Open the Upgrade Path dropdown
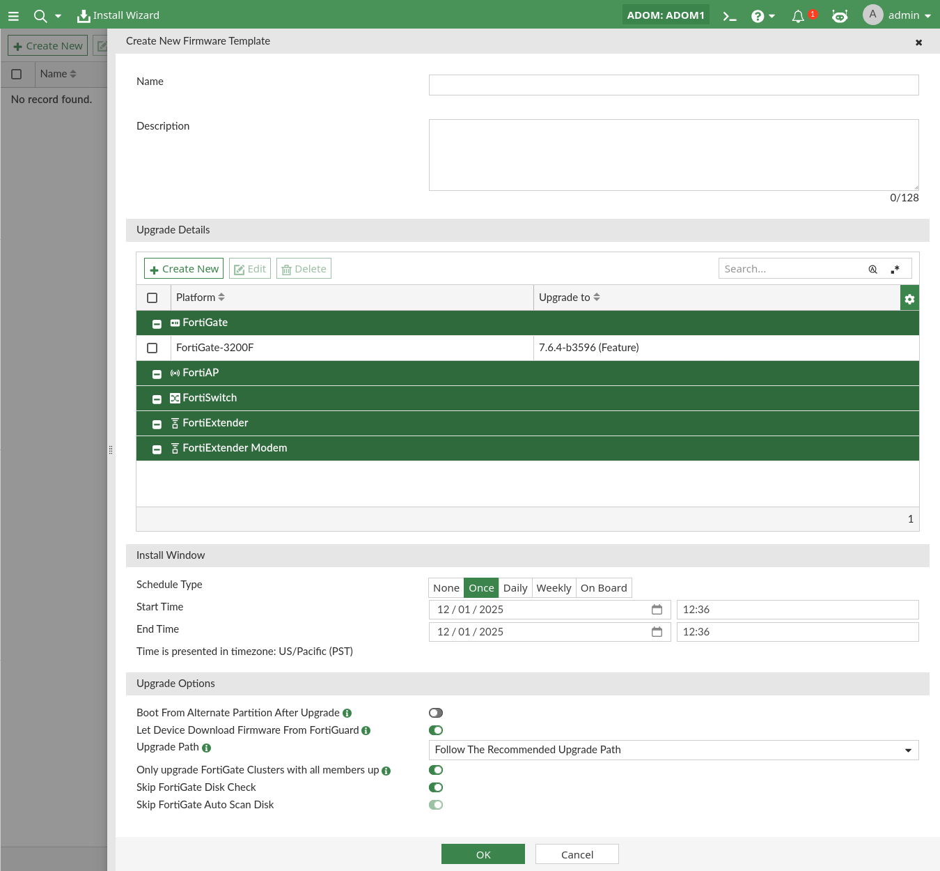The image size is (940, 871). click(x=673, y=750)
